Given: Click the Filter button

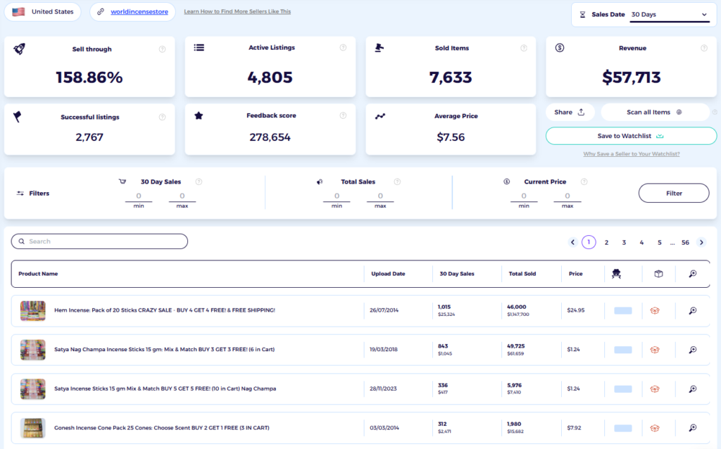Looking at the screenshot, I should pos(674,193).
